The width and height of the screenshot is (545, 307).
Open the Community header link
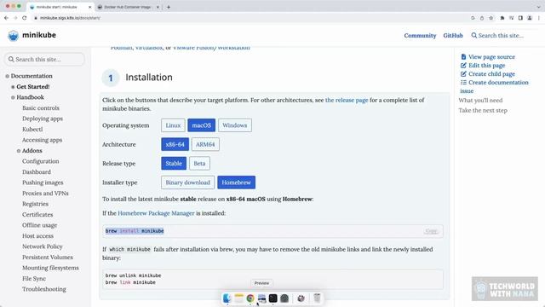(x=420, y=36)
